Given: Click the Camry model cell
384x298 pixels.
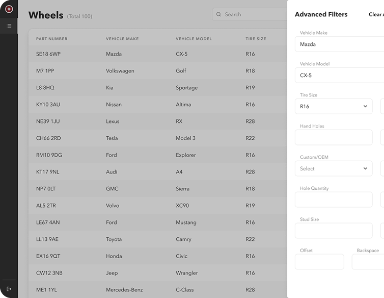Looking at the screenshot, I should point(183,239).
